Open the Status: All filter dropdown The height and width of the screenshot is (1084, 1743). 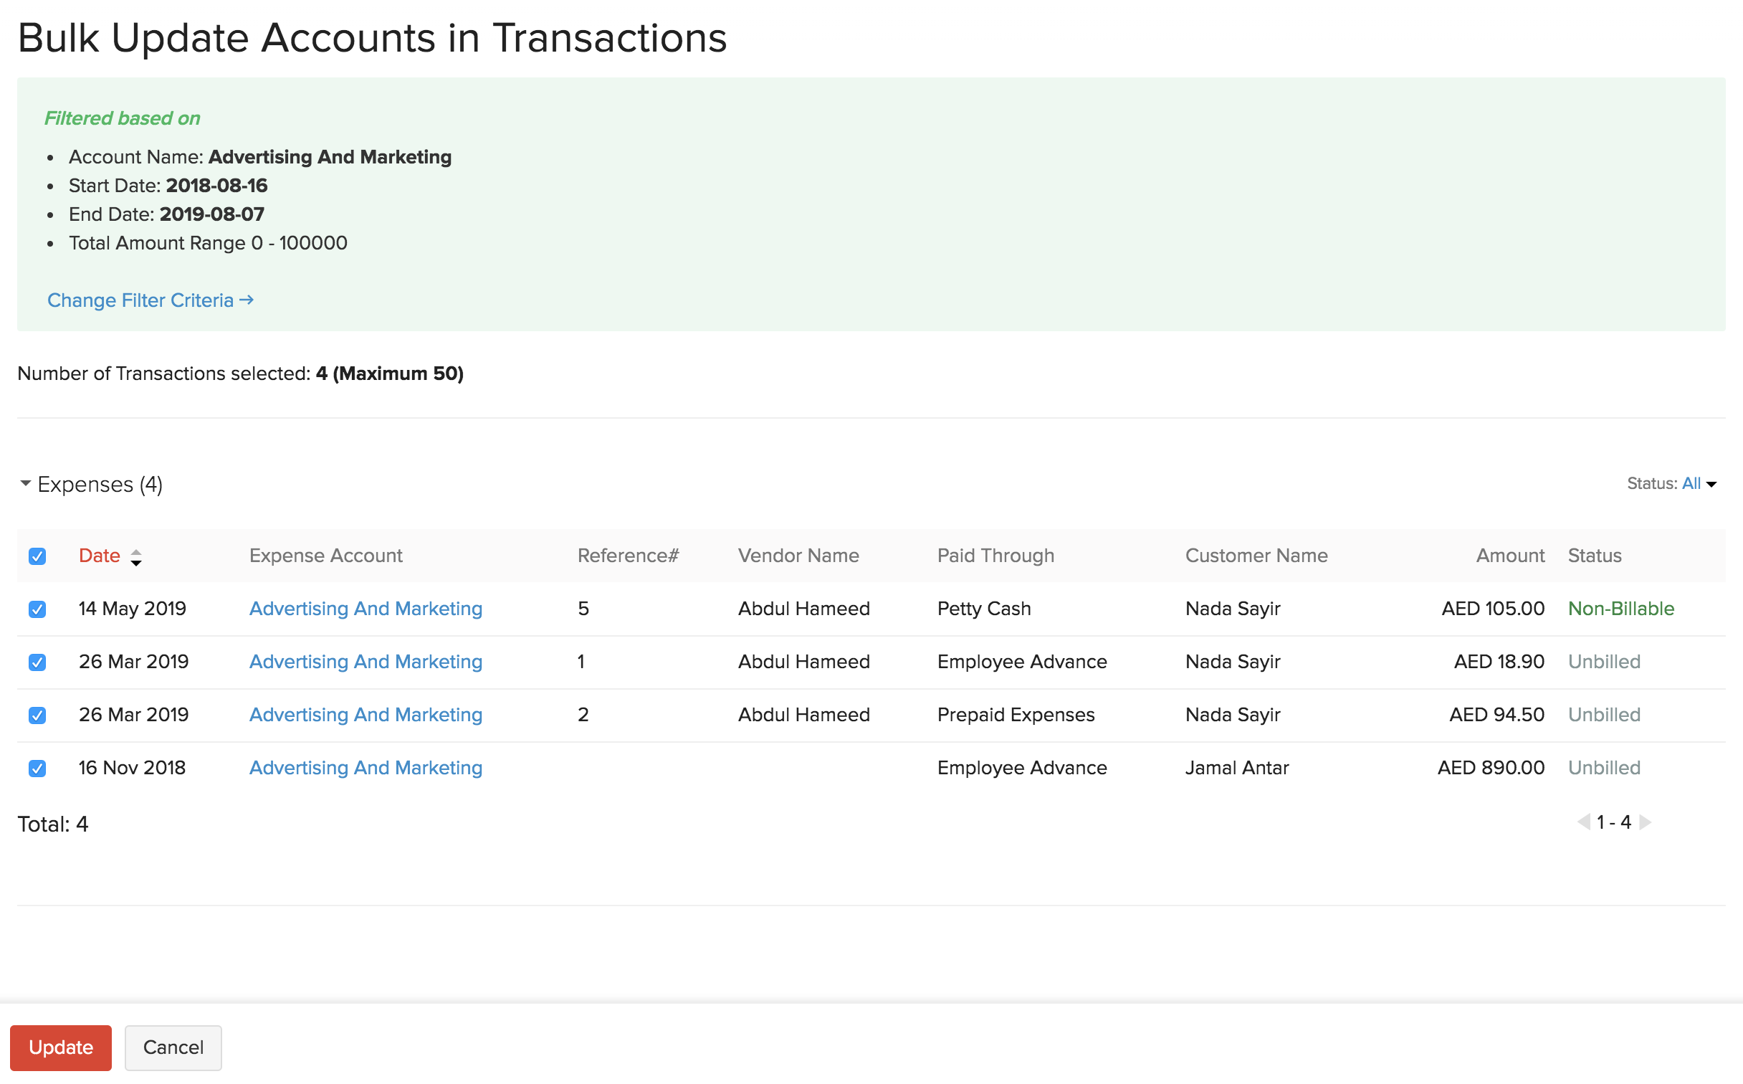[1694, 483]
